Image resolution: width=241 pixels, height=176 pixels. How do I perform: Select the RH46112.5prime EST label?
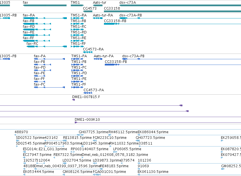(123, 132)
